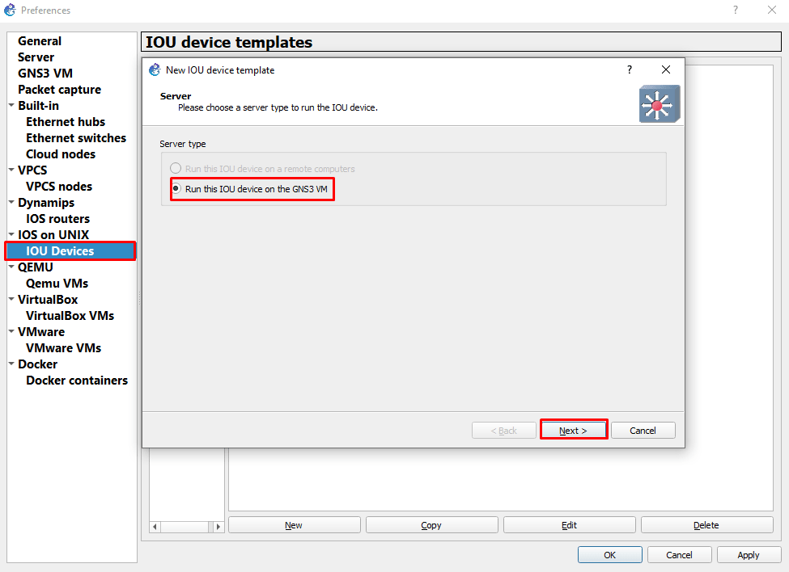This screenshot has width=789, height=572.
Task: Click Cancel in the Preferences window
Action: (679, 555)
